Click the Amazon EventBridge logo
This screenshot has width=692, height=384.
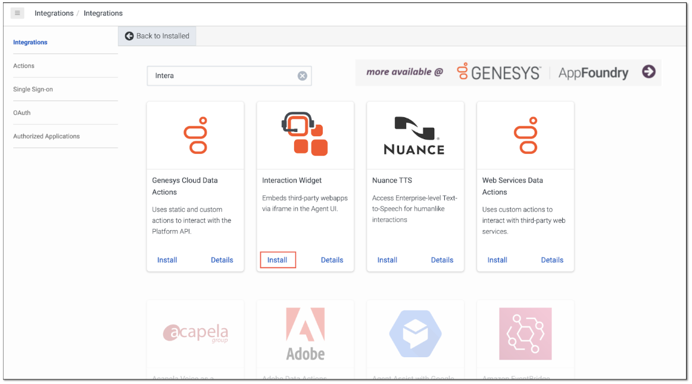[525, 333]
